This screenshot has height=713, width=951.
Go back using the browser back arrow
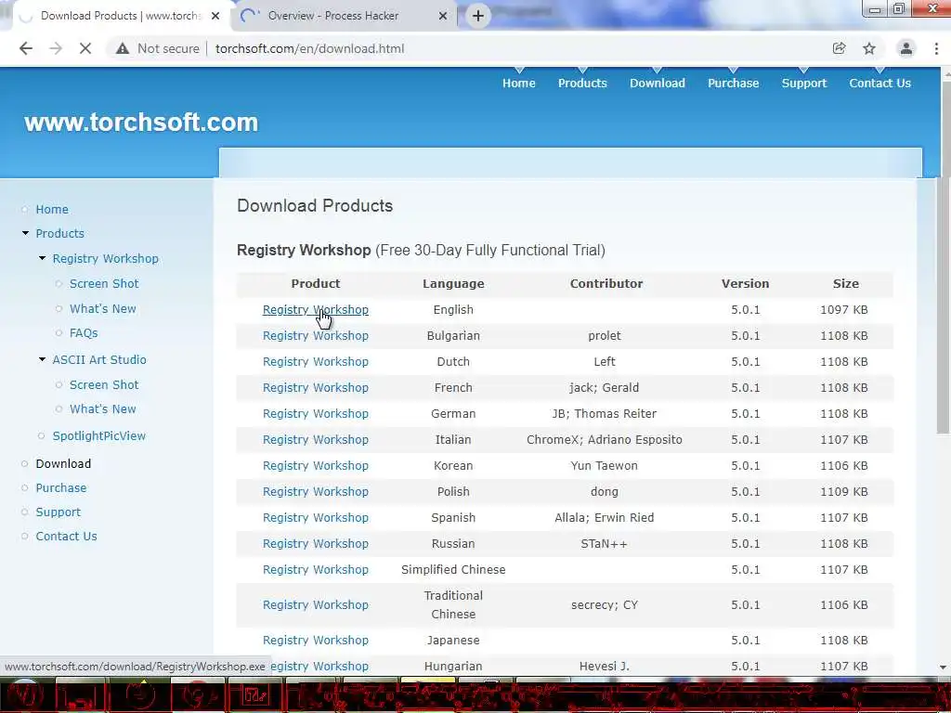pyautogui.click(x=25, y=48)
